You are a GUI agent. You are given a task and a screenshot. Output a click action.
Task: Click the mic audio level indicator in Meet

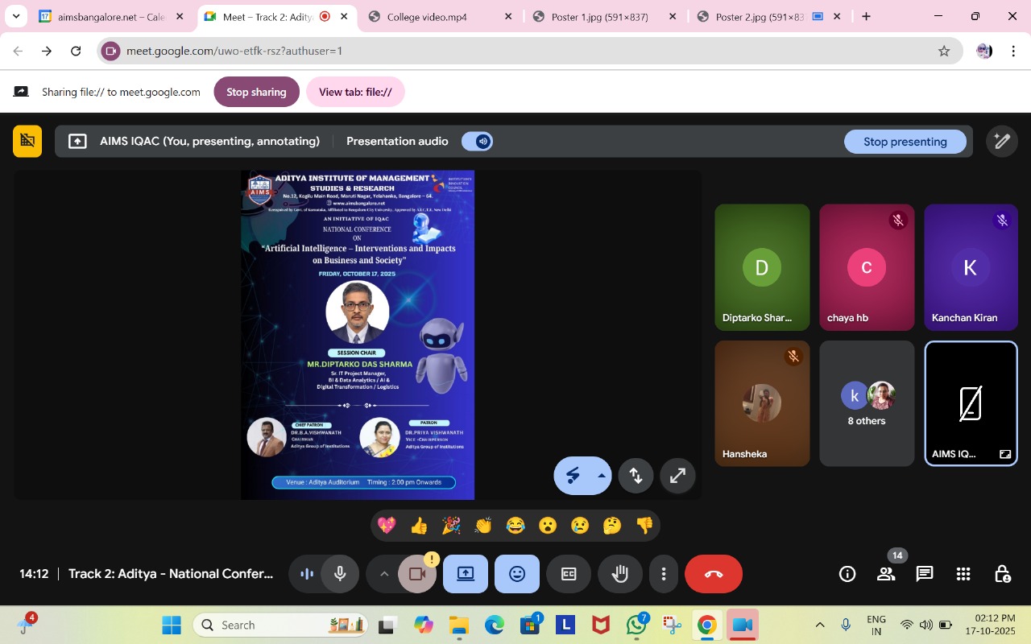307,574
